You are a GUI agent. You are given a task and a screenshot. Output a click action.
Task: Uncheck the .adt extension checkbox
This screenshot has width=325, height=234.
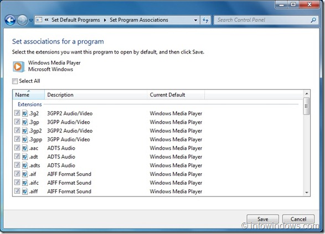pyautogui.click(x=17, y=156)
